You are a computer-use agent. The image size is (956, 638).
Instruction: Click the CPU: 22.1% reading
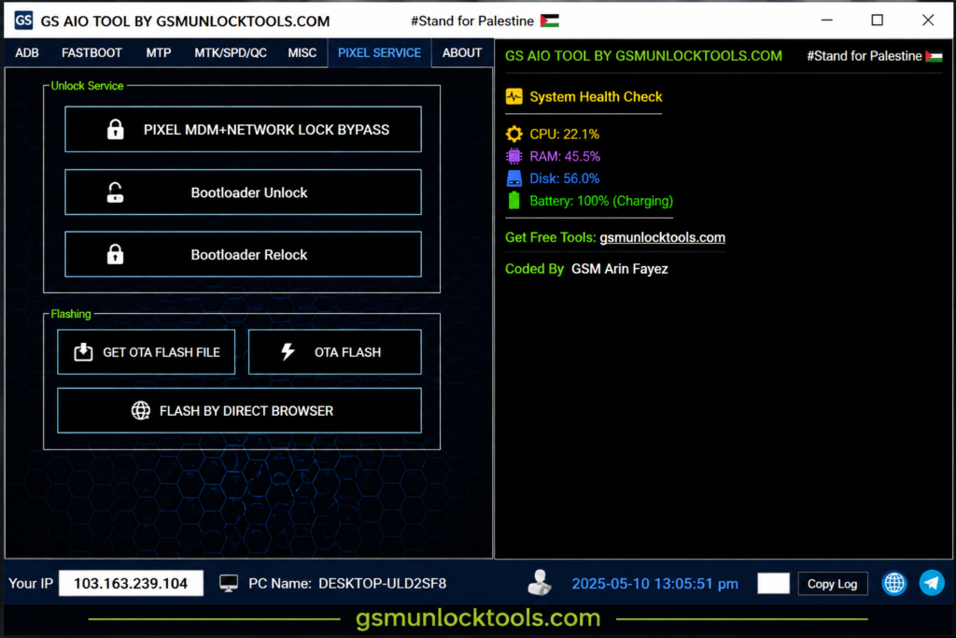click(564, 135)
